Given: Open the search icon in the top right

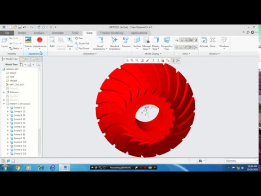Looking at the screenshot, I should (248, 32).
